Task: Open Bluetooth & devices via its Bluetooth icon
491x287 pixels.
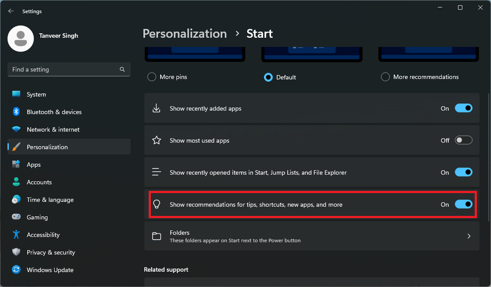Action: coord(16,112)
